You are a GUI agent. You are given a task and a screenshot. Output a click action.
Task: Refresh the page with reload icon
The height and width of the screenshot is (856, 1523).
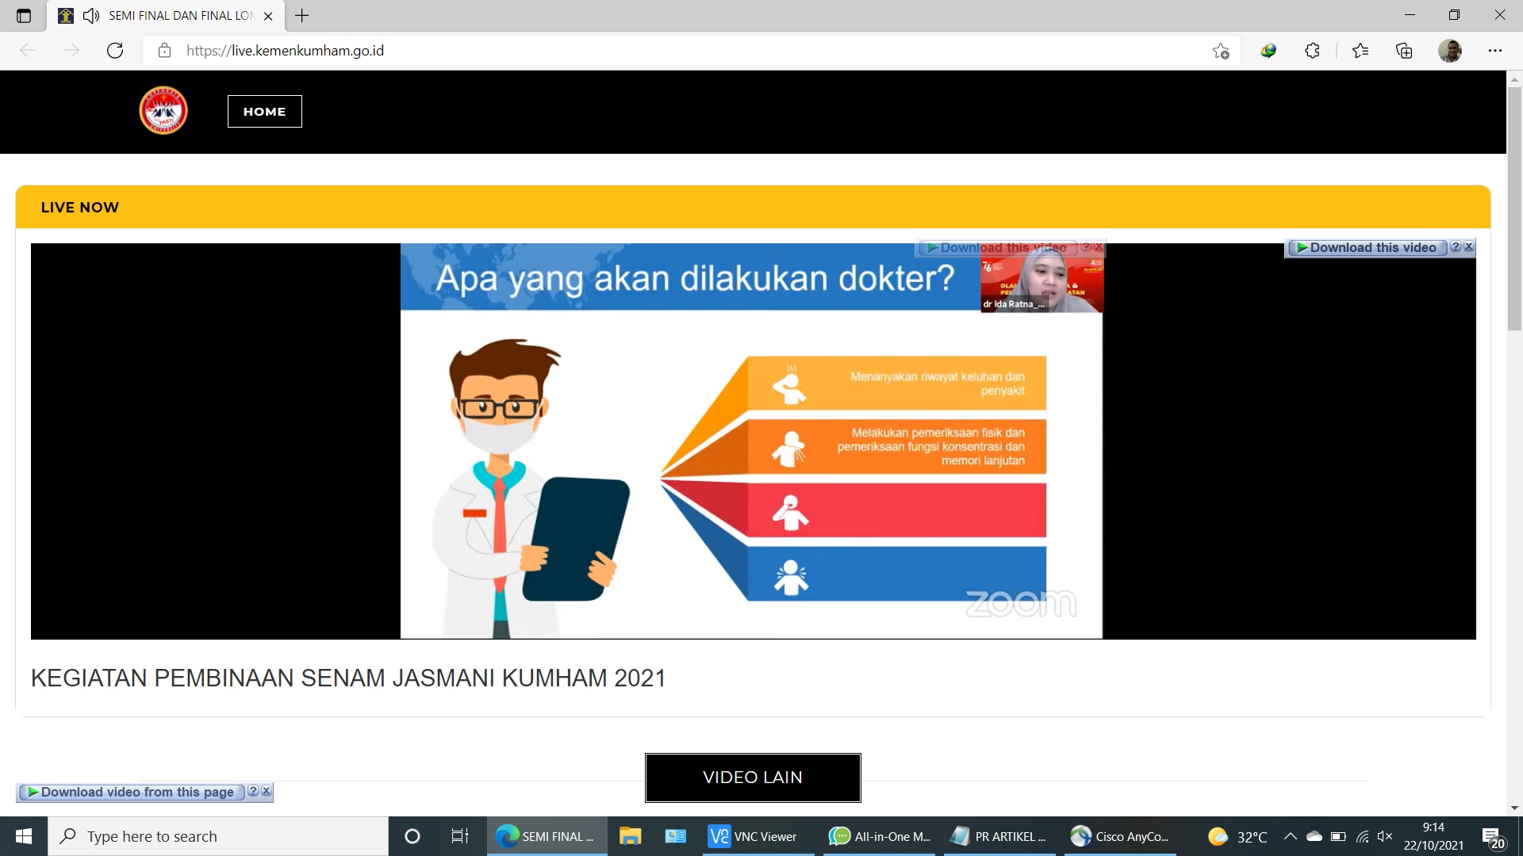(115, 51)
